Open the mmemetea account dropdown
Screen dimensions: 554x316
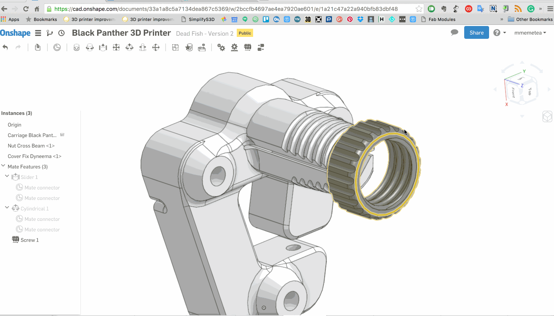530,33
